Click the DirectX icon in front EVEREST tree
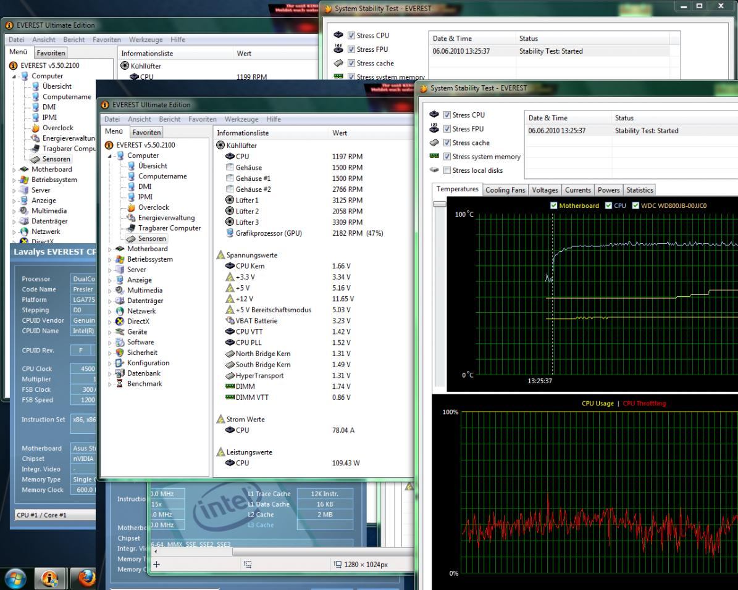The image size is (738, 590). 120,322
